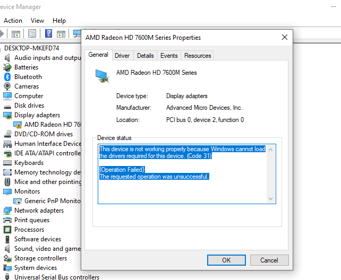Click the Action Pane toggle toolbar icon
The width and height of the screenshot is (341, 280).
(61, 34)
